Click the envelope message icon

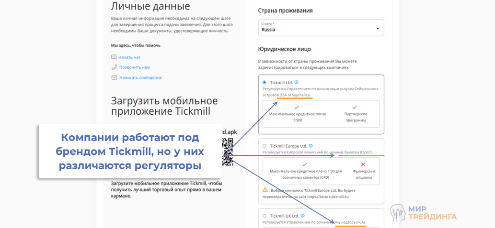click(x=114, y=77)
